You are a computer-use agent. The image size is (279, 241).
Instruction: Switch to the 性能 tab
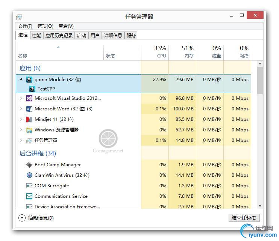(x=36, y=36)
